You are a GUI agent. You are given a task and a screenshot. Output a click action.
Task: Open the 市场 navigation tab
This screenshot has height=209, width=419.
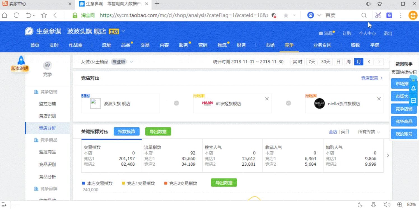point(270,45)
